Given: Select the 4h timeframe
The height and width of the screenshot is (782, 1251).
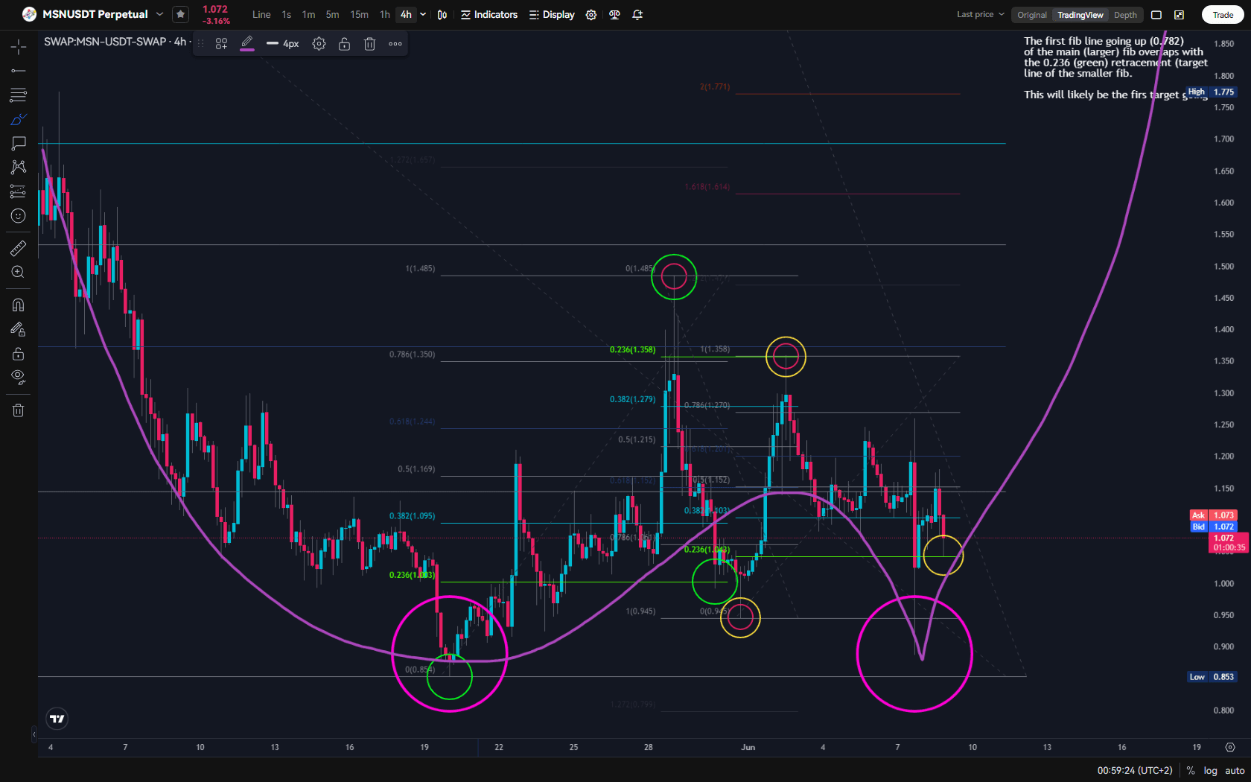Looking at the screenshot, I should (x=406, y=14).
